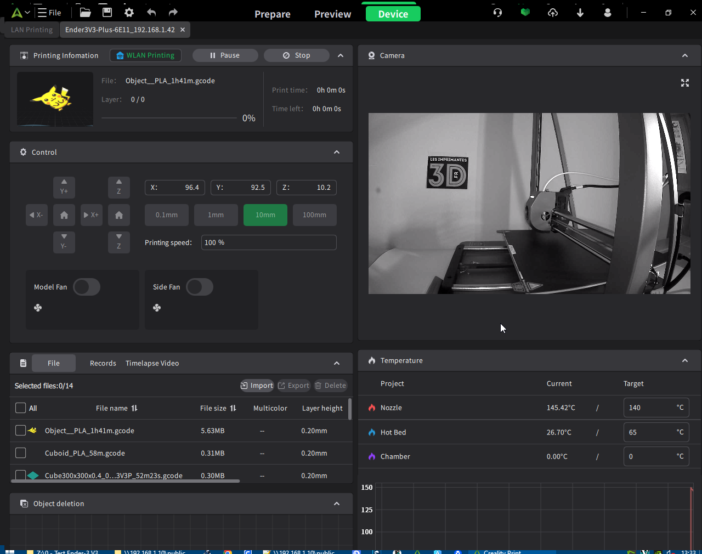The width and height of the screenshot is (702, 554).
Task: Click the open folder icon in toolbar
Action: [85, 12]
